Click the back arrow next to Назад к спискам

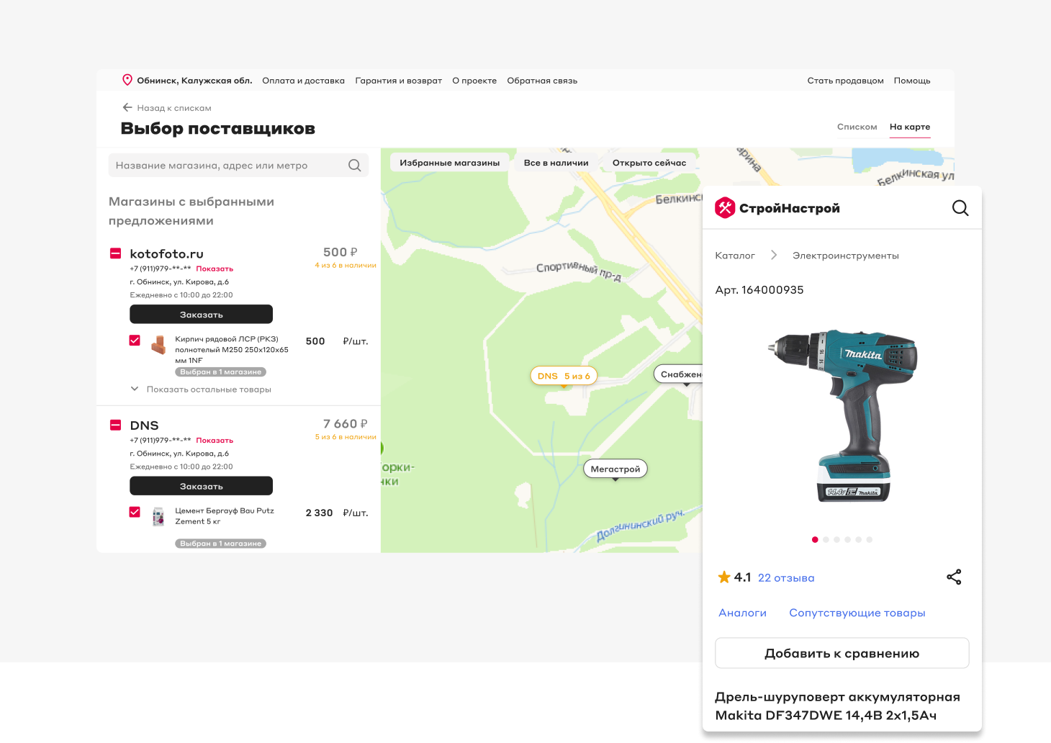(127, 107)
